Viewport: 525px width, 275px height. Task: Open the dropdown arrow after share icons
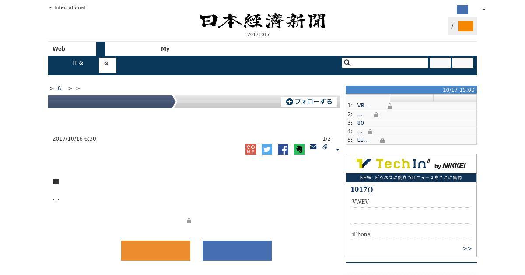[x=337, y=150]
